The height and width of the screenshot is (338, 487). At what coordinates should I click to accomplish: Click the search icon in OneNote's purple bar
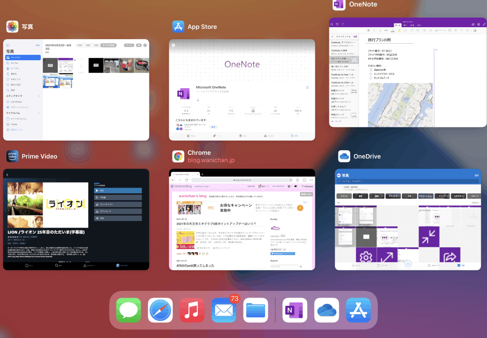coord(332,24)
